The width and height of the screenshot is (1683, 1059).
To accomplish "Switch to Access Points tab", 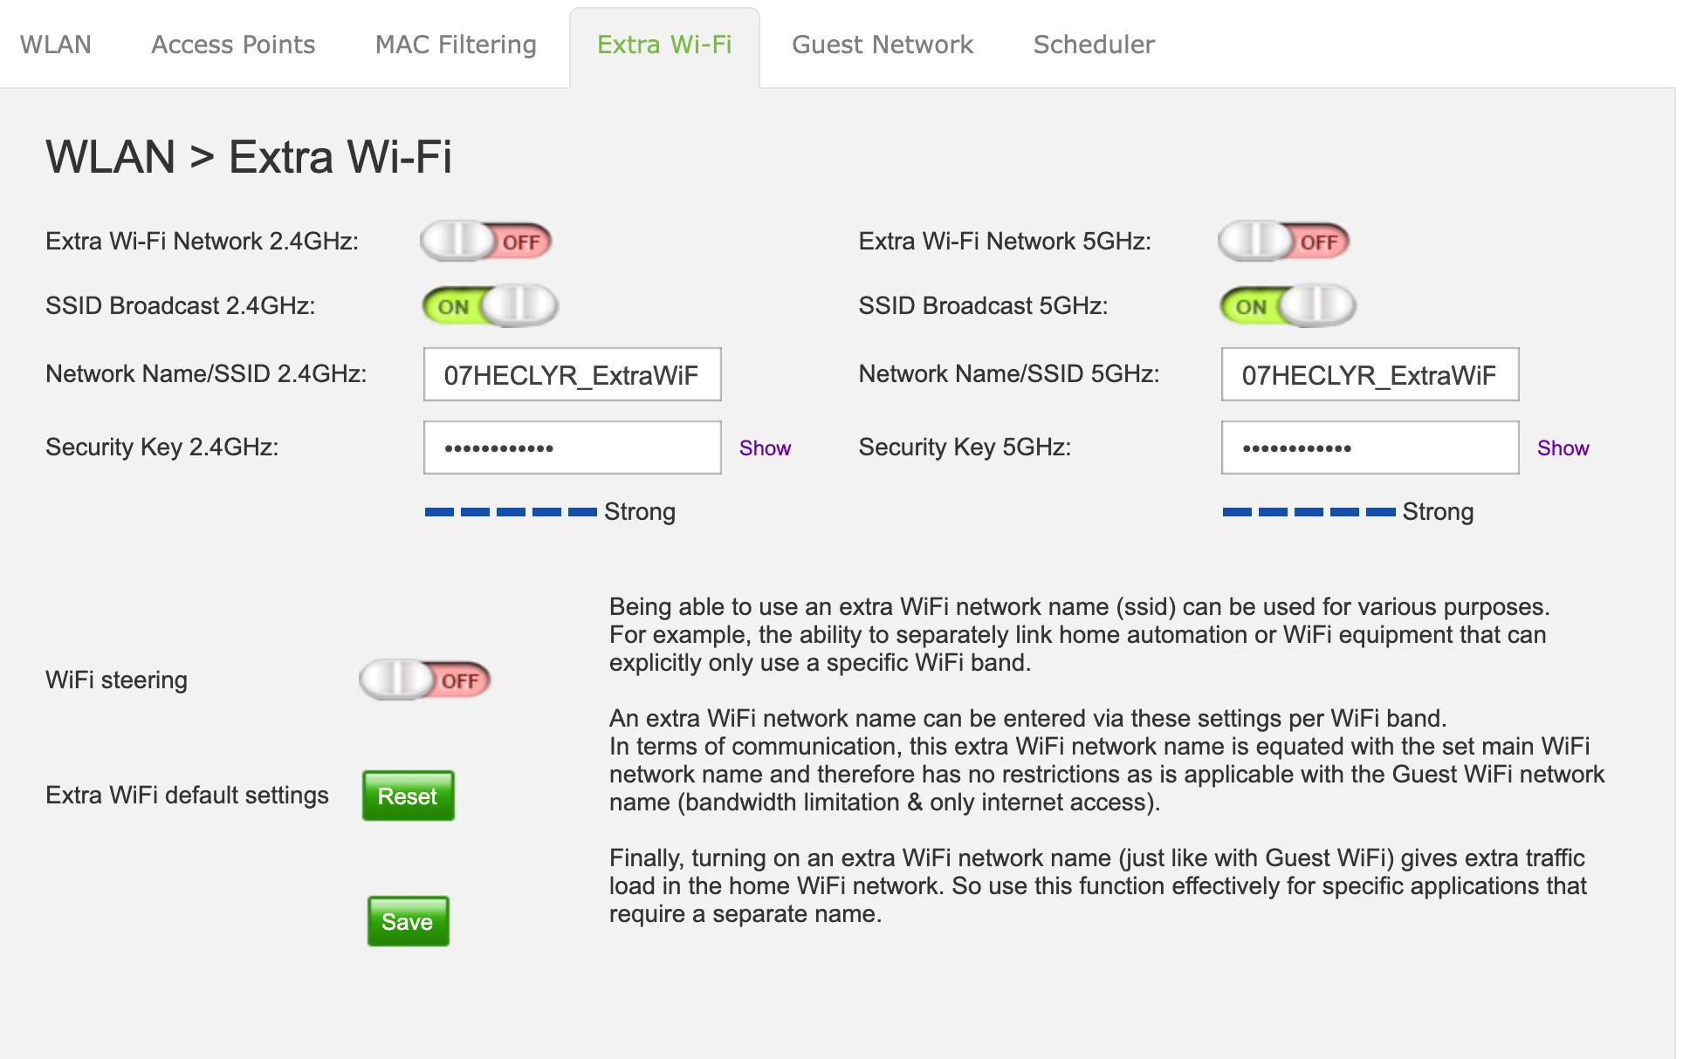I will coord(233,44).
